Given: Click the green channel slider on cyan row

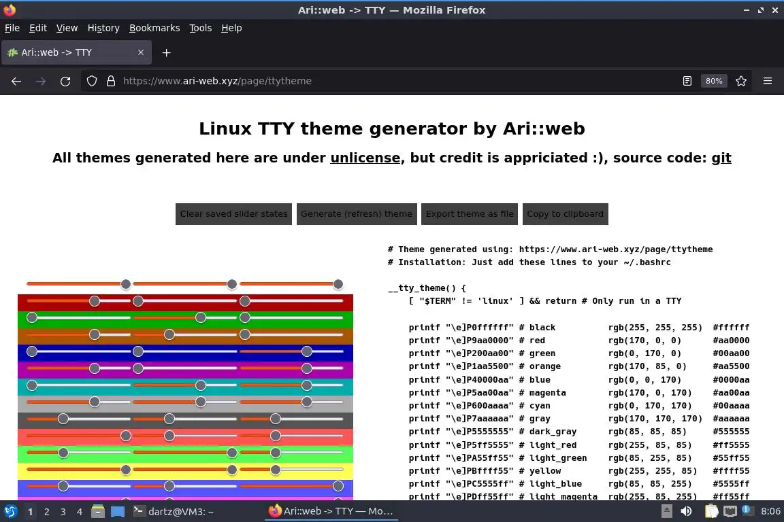Looking at the screenshot, I should click(184, 385).
